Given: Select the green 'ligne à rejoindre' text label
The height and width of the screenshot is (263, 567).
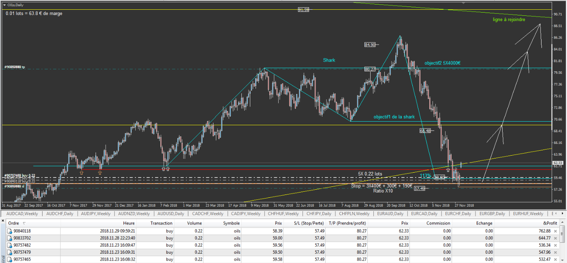Looking at the screenshot, I should (x=509, y=19).
